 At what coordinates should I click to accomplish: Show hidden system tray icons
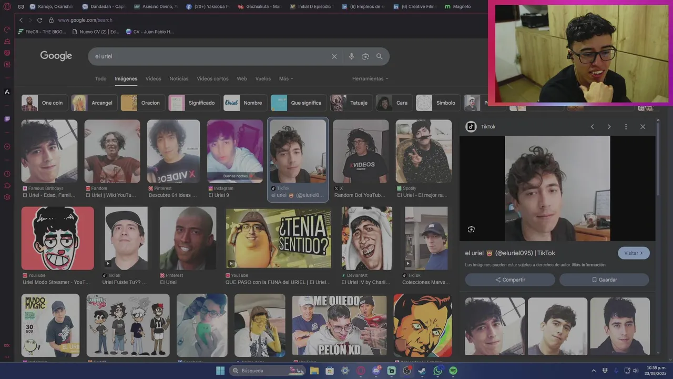pos(594,371)
